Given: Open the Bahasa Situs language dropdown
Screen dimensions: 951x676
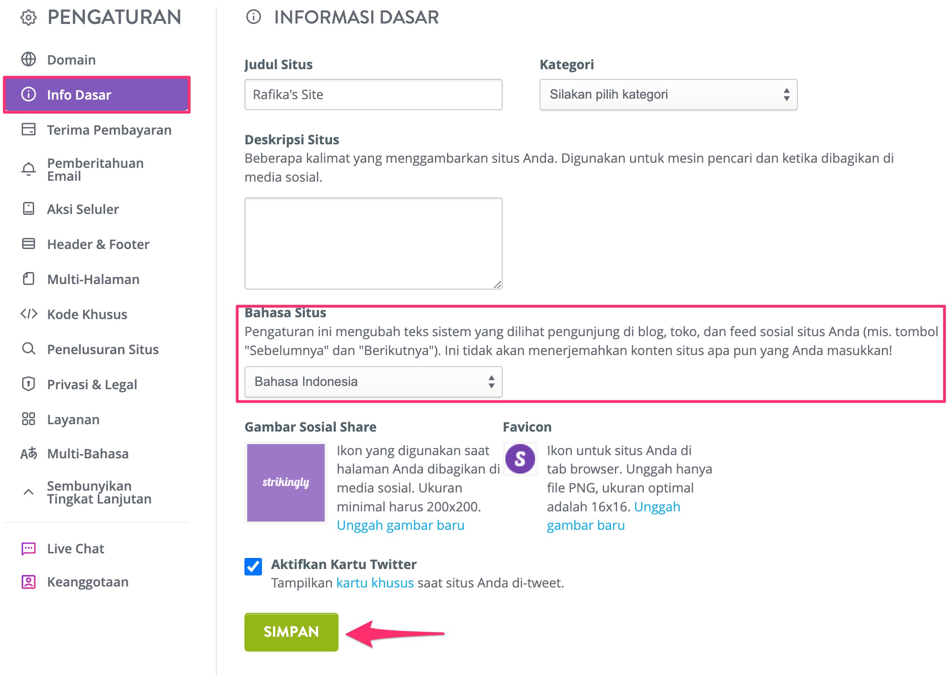Looking at the screenshot, I should pyautogui.click(x=373, y=381).
